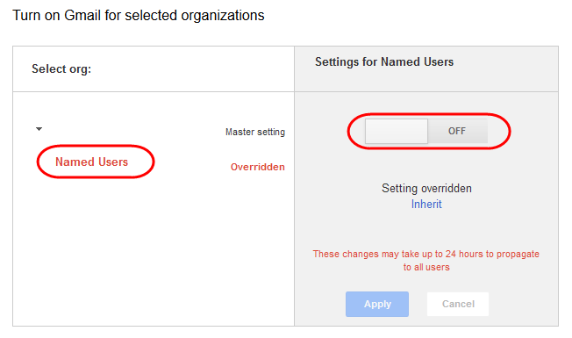
Task: Apply the Gmail setting changes
Action: click(377, 304)
